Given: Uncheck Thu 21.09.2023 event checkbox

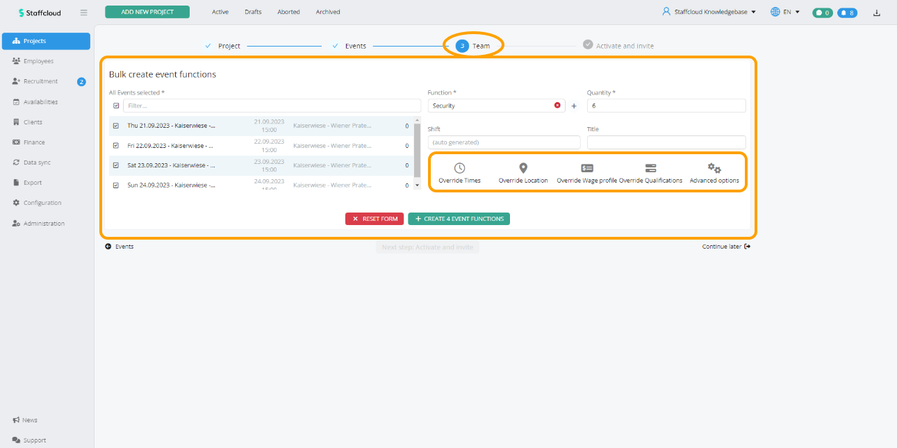Looking at the screenshot, I should click(116, 126).
